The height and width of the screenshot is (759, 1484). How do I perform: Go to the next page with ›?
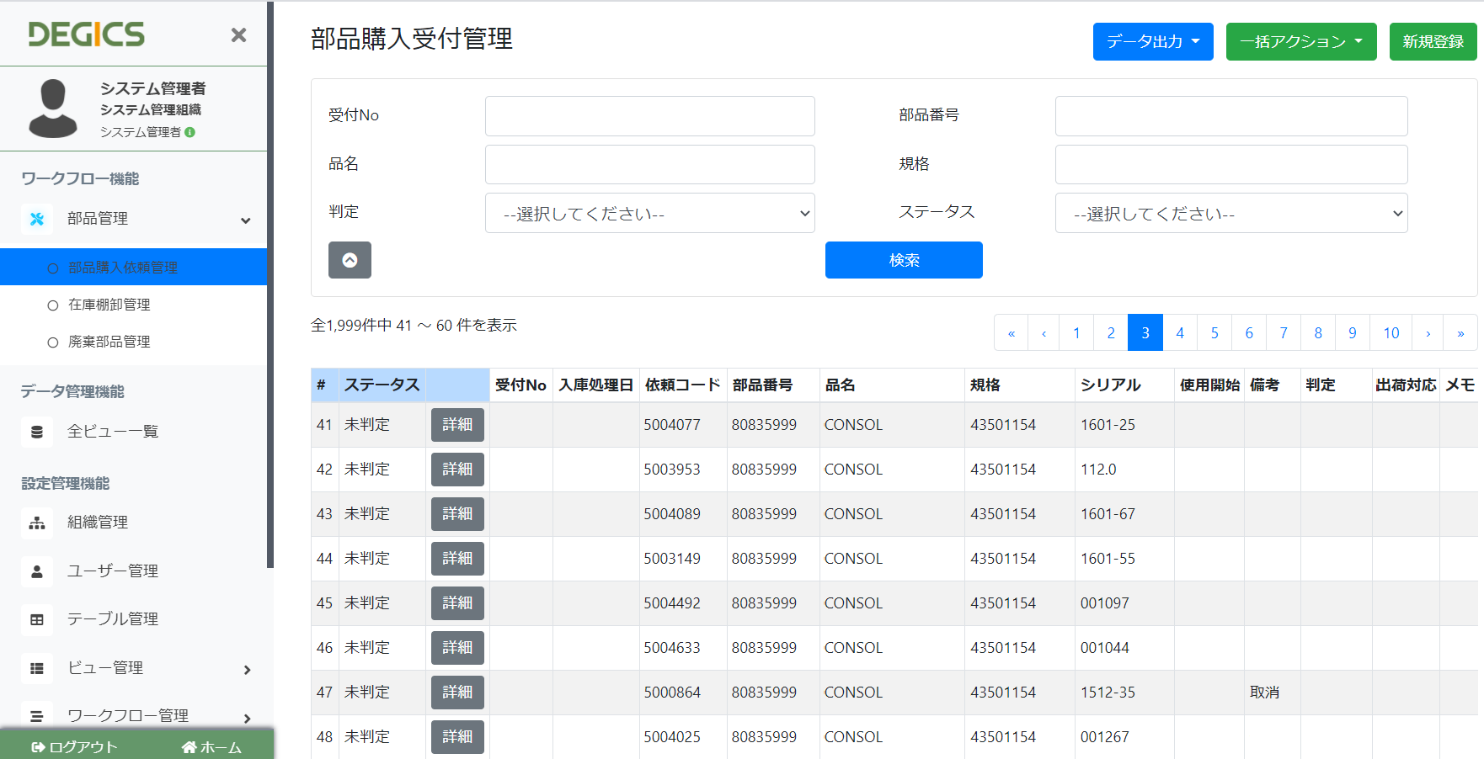tap(1428, 332)
